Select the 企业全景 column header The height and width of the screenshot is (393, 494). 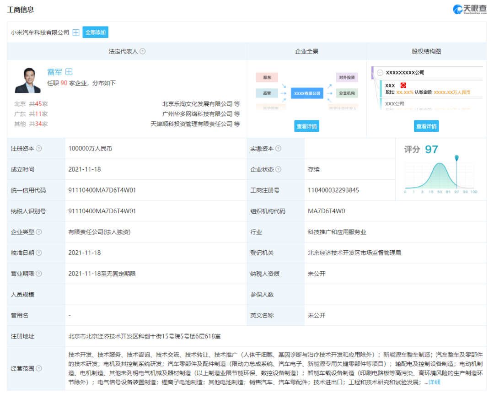click(x=306, y=51)
